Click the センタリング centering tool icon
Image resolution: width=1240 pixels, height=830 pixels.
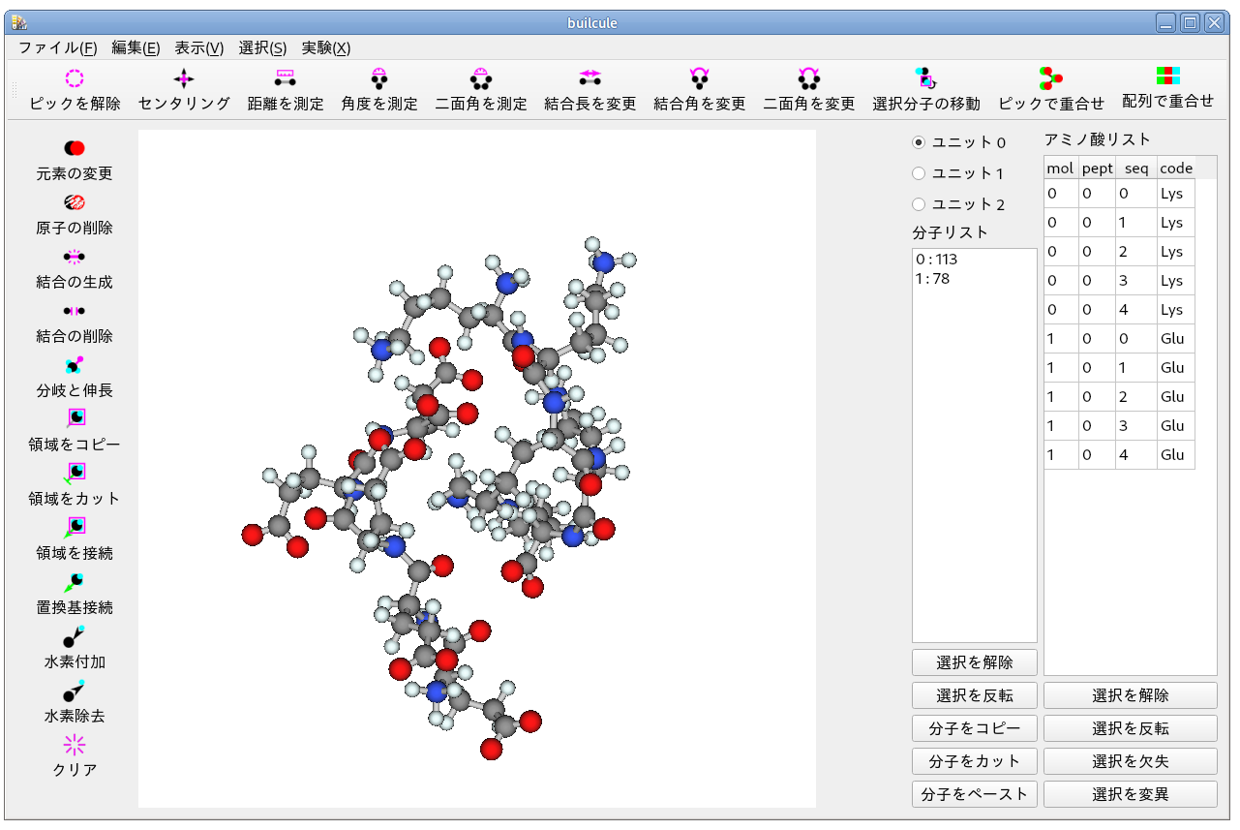tap(184, 79)
